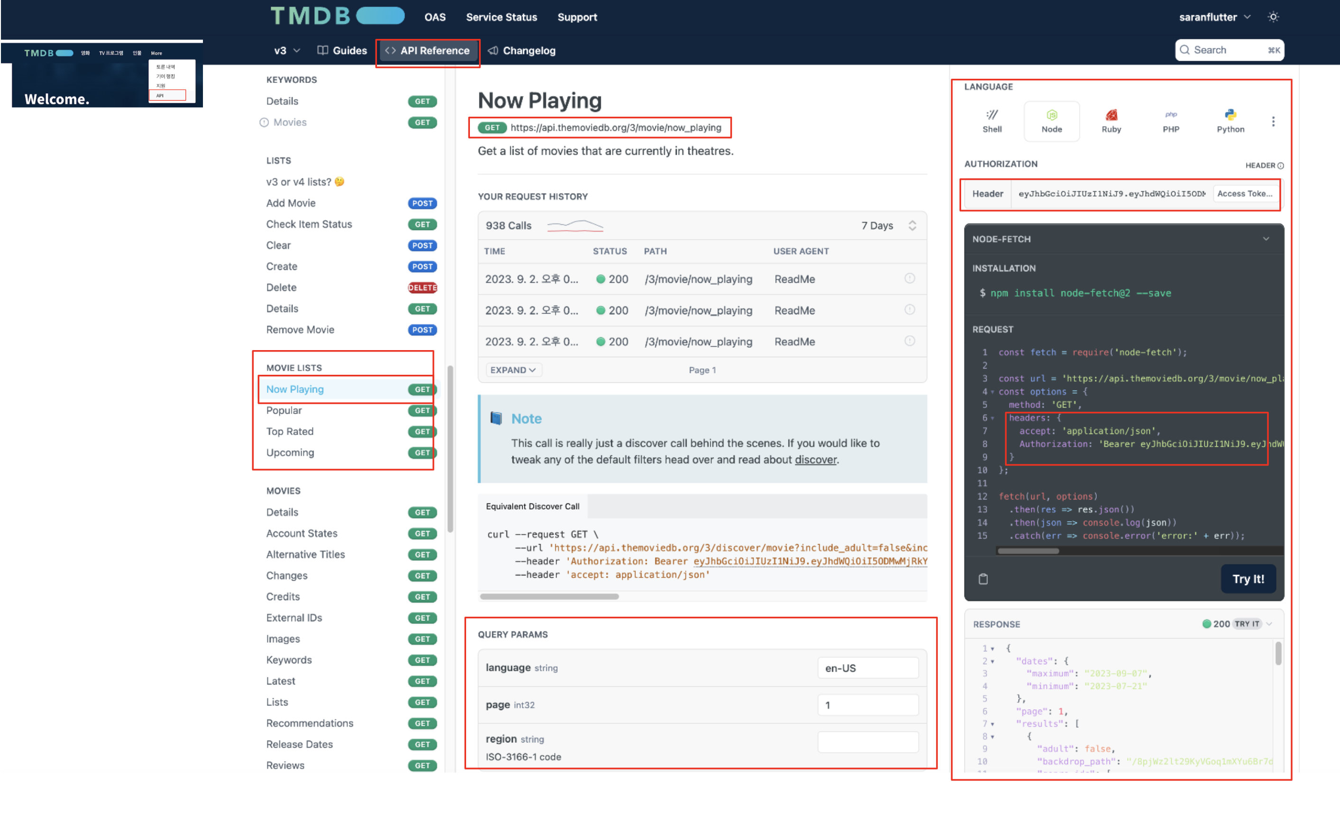
Task: Click the copy-to-clipboard icon below code
Action: 982,579
